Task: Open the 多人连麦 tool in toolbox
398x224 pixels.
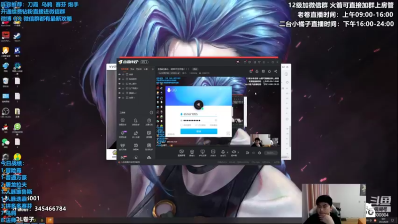Action: 136,134
